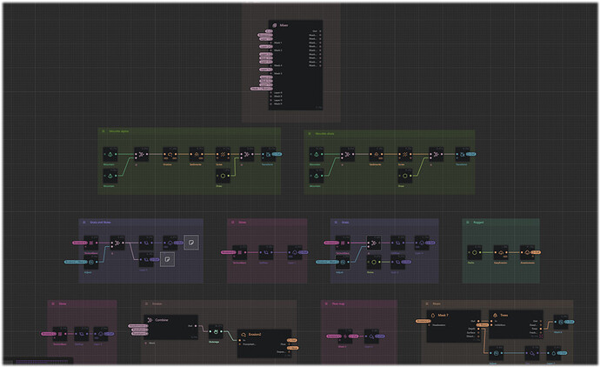
Task: Open the upper note in the Grass and Stone group
Action: pos(191,243)
